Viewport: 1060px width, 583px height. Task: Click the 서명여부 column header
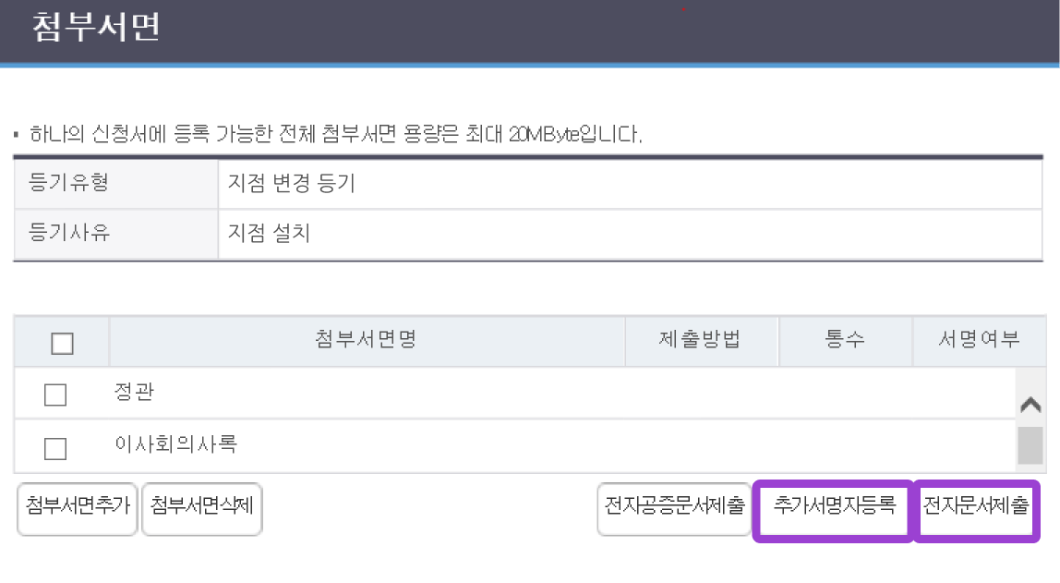click(979, 340)
